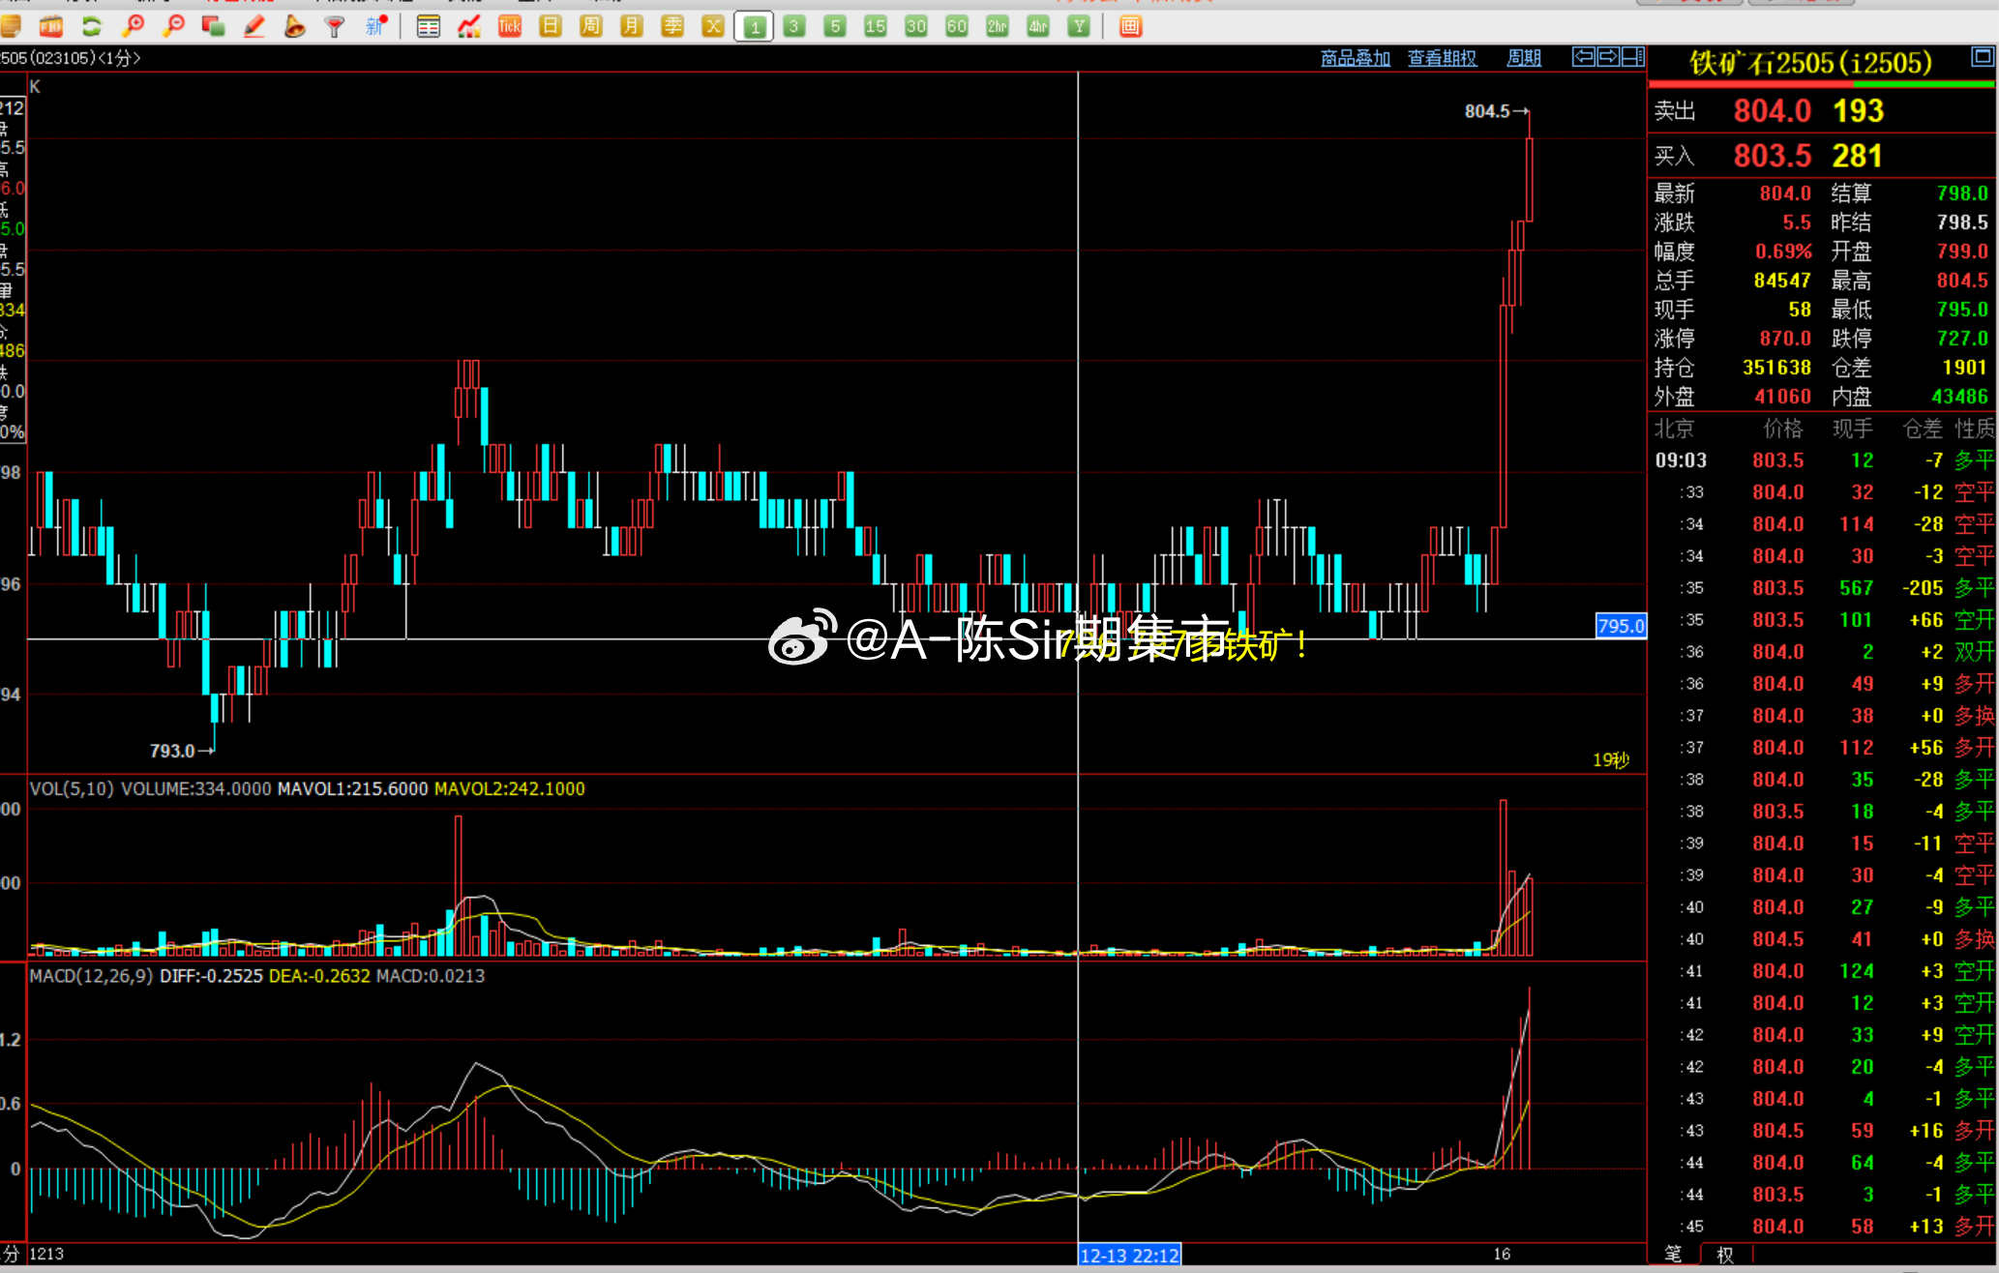Switch to the intraday line chart icon
This screenshot has height=1273, width=1999.
click(469, 26)
